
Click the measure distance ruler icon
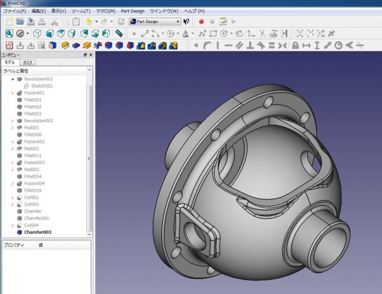tap(119, 34)
